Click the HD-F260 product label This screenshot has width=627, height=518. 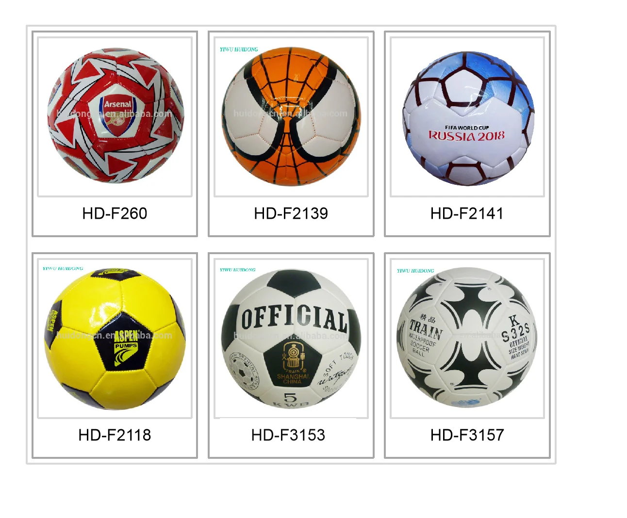point(115,213)
